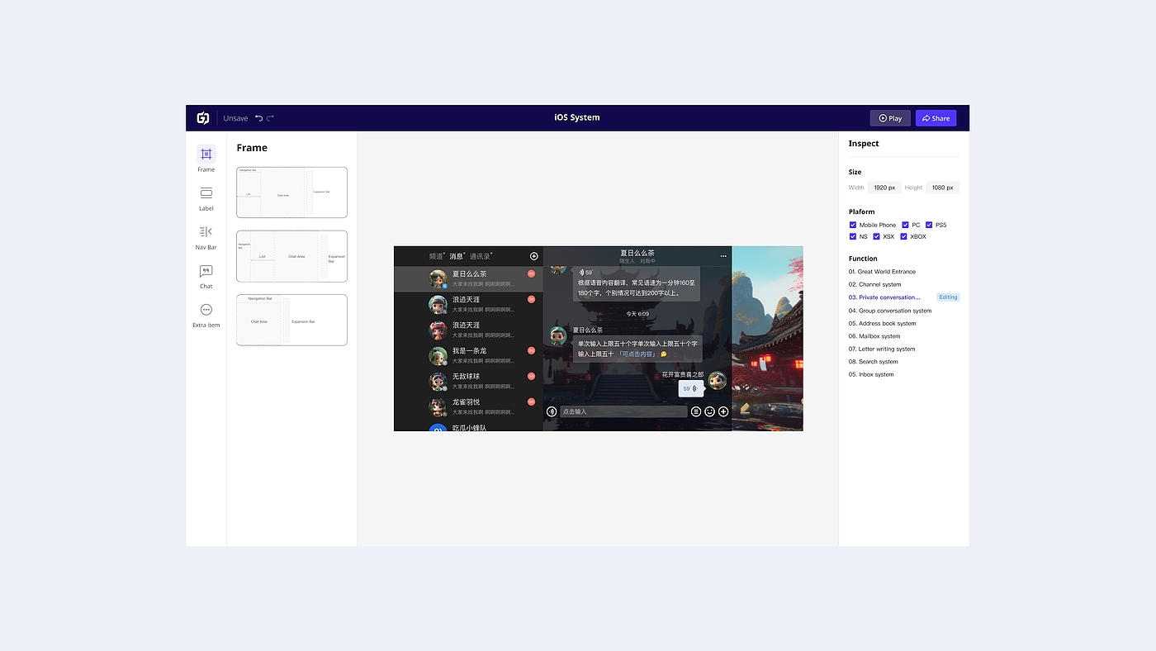Image resolution: width=1156 pixels, height=651 pixels.
Task: Select the Label tool in the sidebar
Action: 206,197
